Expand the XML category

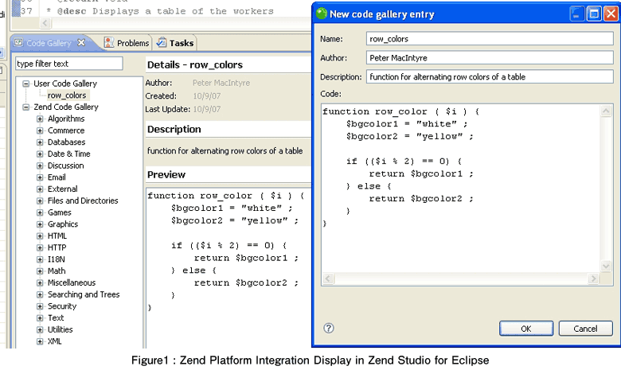(x=40, y=341)
